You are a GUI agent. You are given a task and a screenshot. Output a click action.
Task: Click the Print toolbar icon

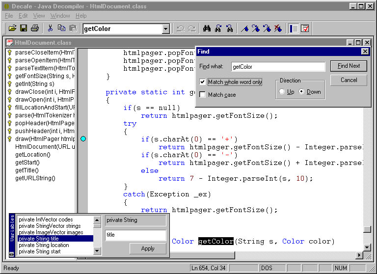tap(35, 28)
